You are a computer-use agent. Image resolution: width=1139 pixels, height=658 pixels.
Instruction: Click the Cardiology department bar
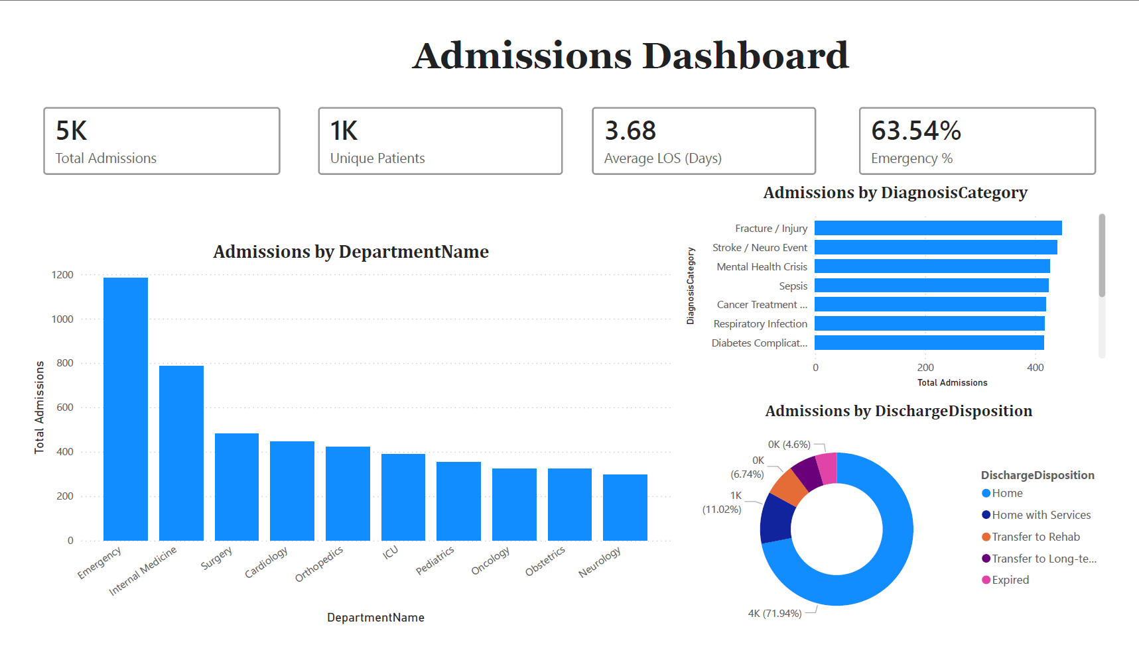coord(292,491)
